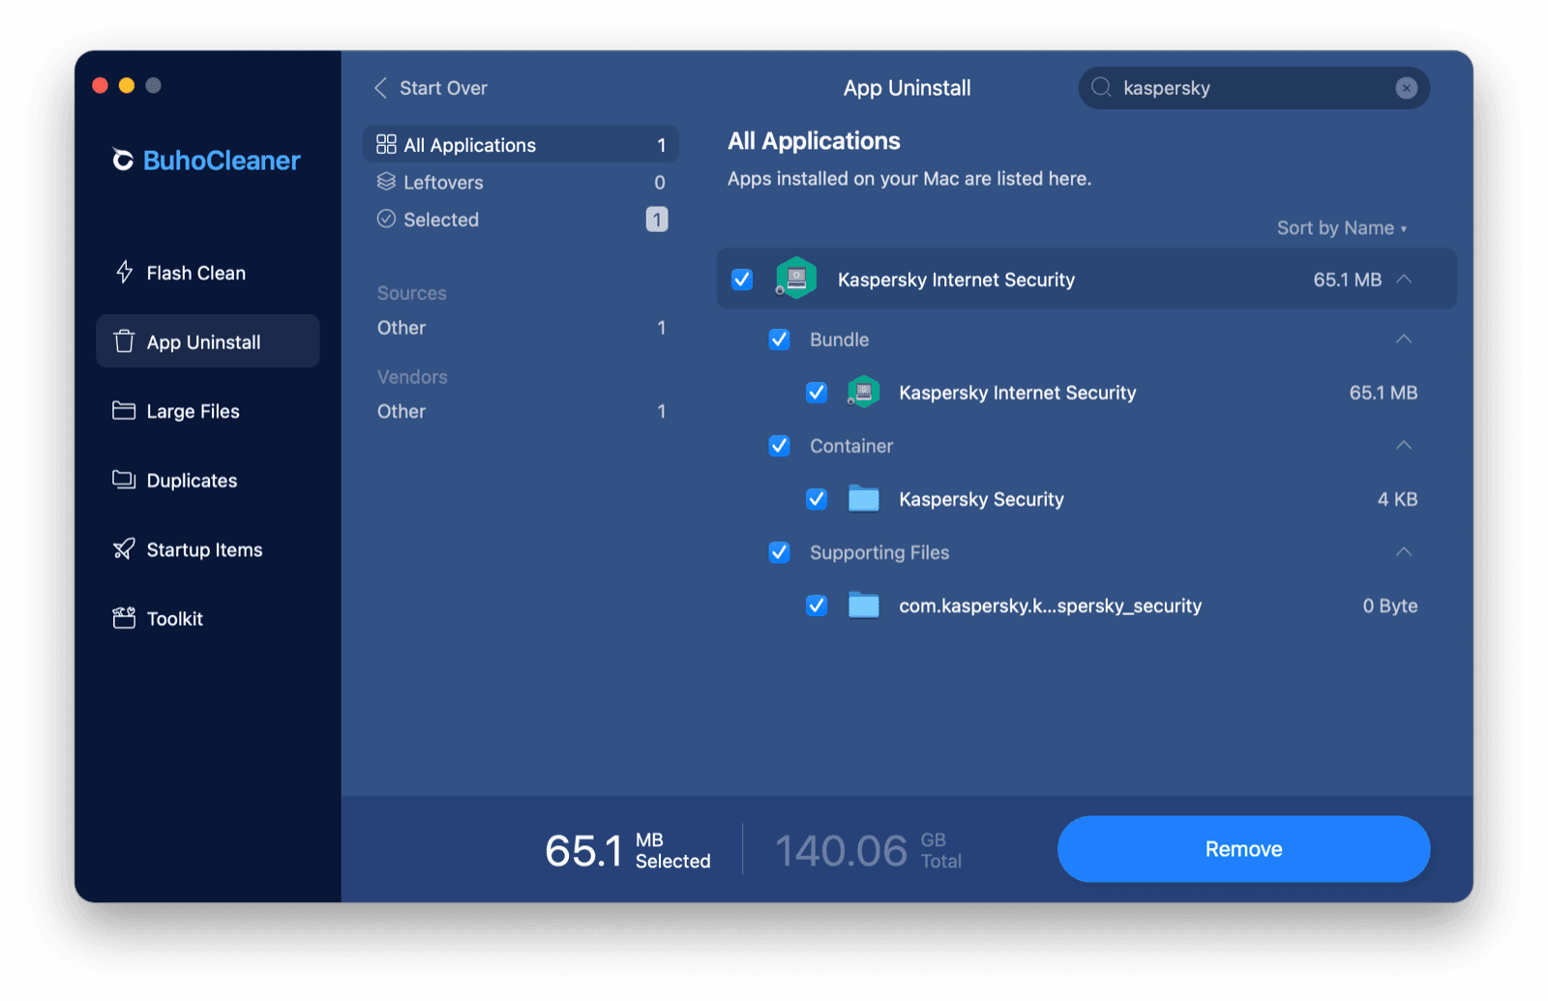Uncheck the Kaspersky Security container checkbox
1548x1001 pixels.
tap(817, 499)
